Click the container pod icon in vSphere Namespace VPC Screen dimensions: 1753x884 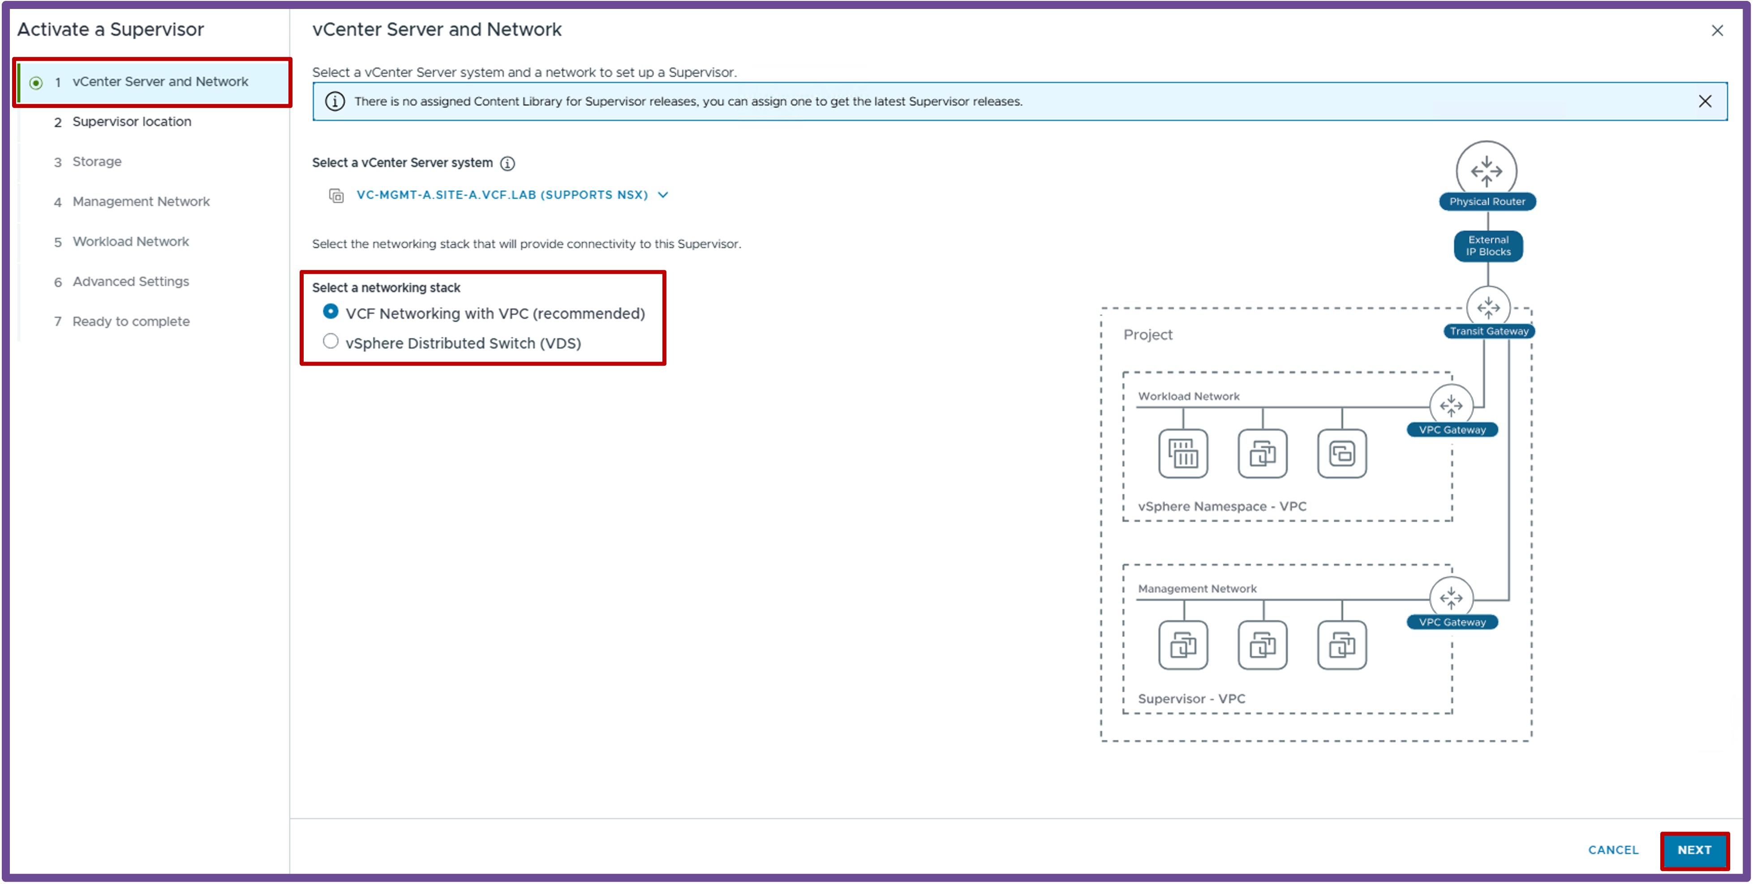pyautogui.click(x=1183, y=453)
